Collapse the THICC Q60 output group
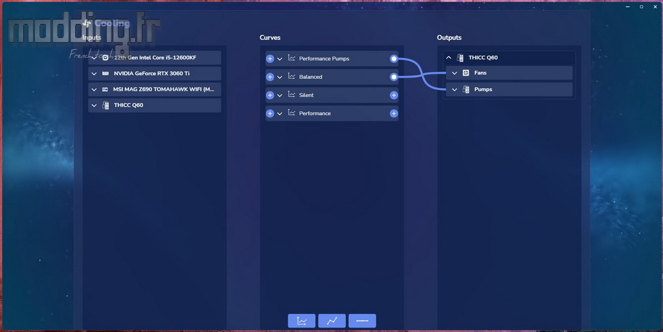The height and width of the screenshot is (332, 663). pyautogui.click(x=449, y=58)
